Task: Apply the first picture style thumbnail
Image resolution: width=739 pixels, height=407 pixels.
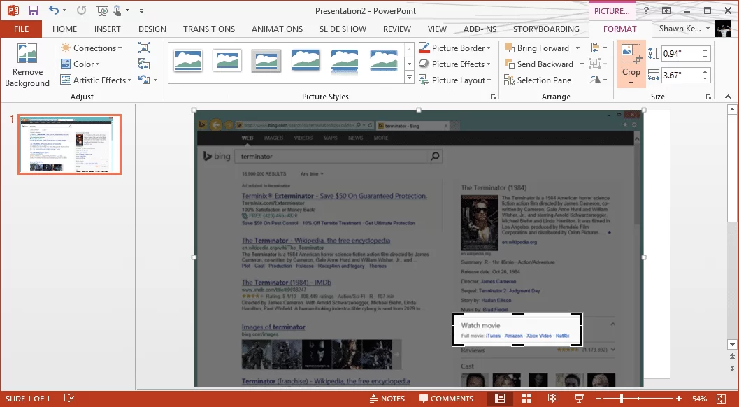Action: tap(188, 61)
